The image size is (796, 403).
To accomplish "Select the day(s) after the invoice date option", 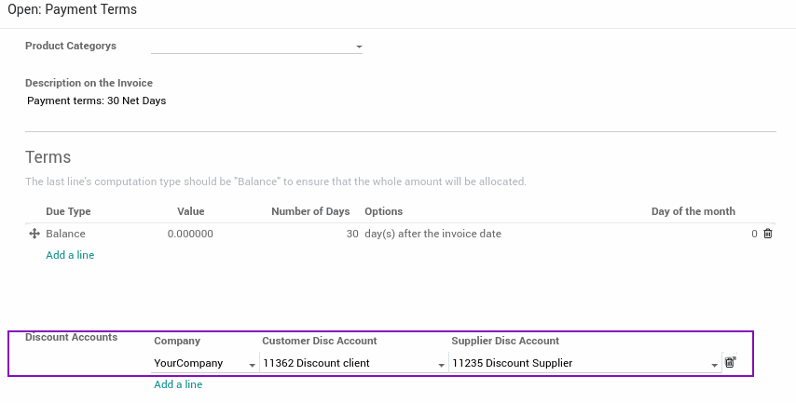I will click(x=433, y=234).
